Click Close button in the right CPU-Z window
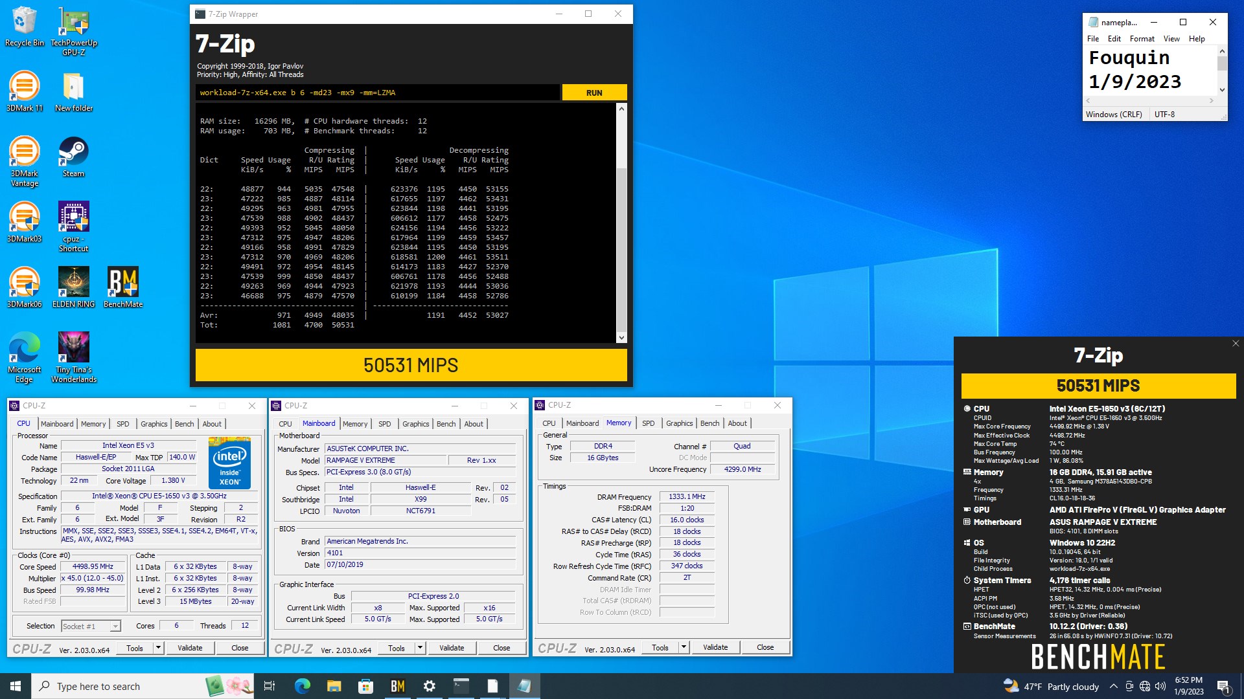 click(765, 647)
